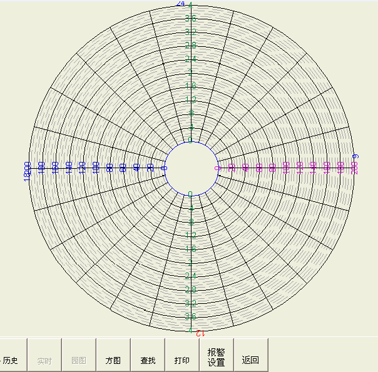
Task: Click the blue 40 label on left axis
Action: pyautogui.click(x=136, y=168)
